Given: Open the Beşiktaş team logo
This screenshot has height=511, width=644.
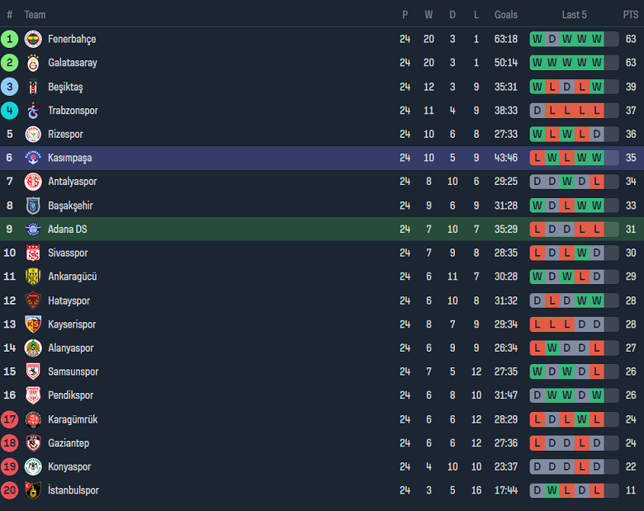Looking at the screenshot, I should click(x=33, y=87).
